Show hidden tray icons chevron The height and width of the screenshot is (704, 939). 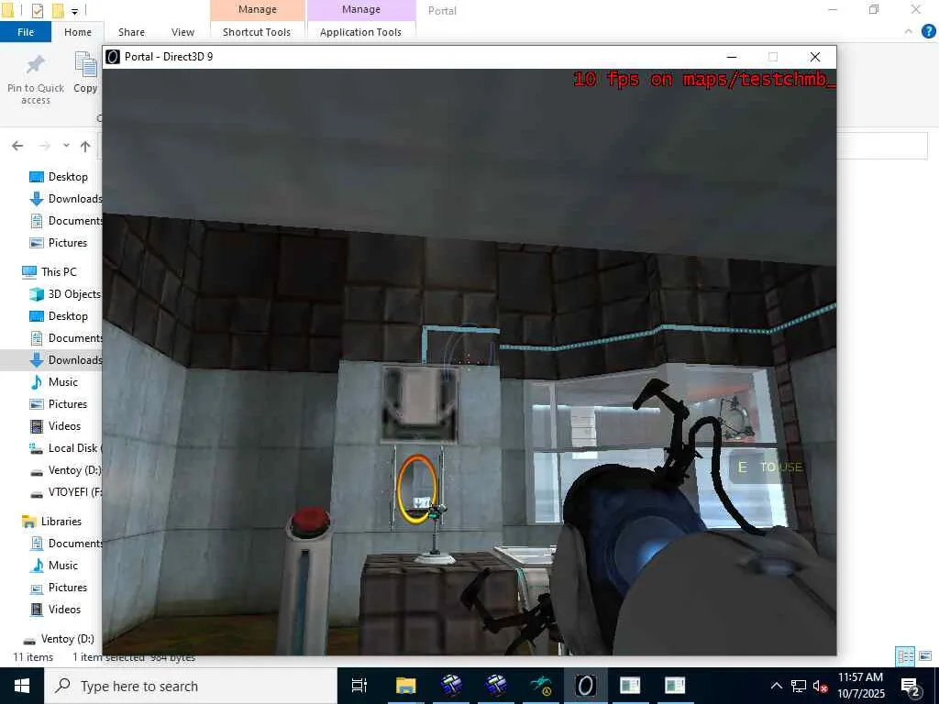tap(776, 686)
